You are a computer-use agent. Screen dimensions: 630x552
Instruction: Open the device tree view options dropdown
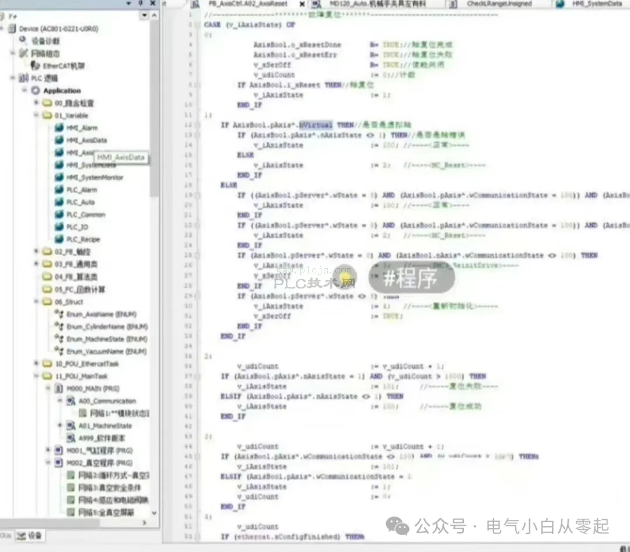tap(144, 15)
